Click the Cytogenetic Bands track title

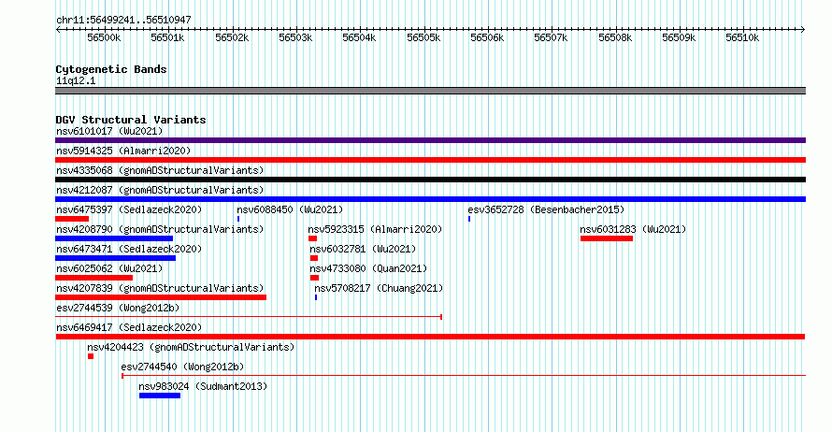tap(111, 69)
